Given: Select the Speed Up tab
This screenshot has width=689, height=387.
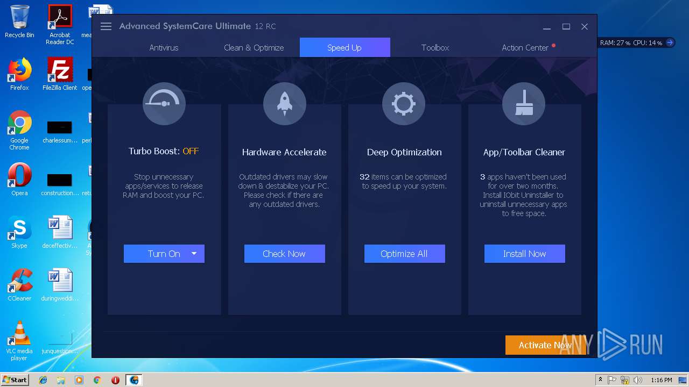Looking at the screenshot, I should 344,47.
